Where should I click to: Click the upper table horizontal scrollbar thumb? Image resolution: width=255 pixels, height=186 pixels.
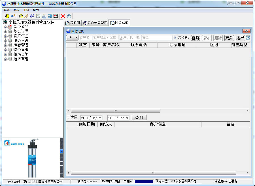(x=116, y=111)
